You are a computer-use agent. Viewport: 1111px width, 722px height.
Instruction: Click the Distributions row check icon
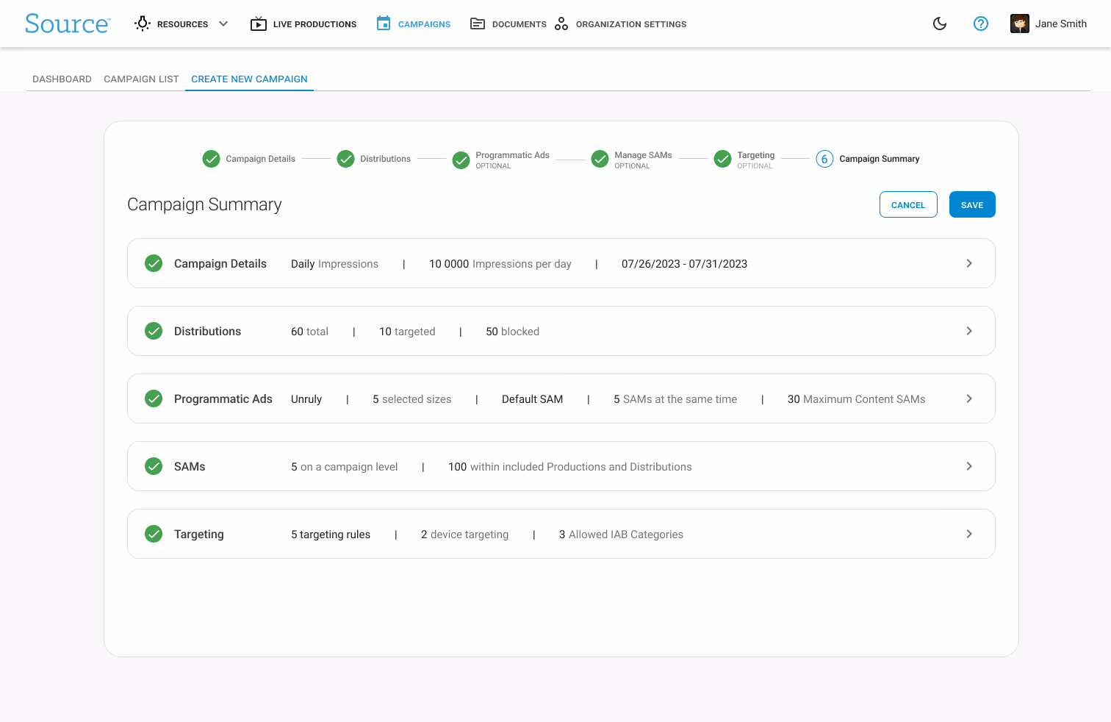point(154,331)
